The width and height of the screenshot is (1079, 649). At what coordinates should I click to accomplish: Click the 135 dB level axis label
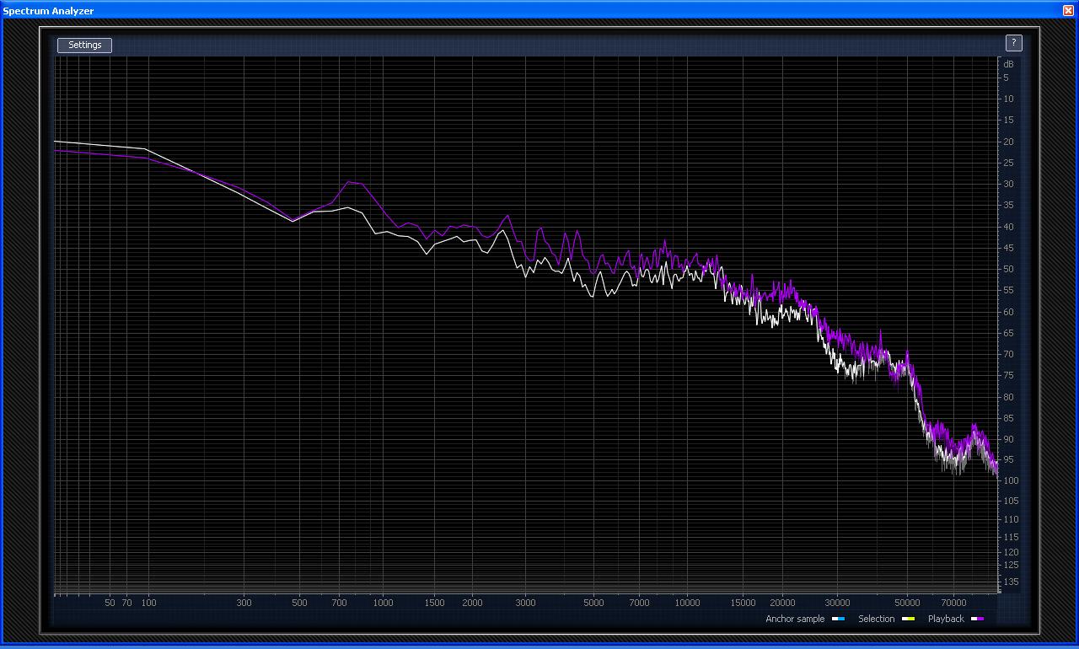click(x=1011, y=582)
